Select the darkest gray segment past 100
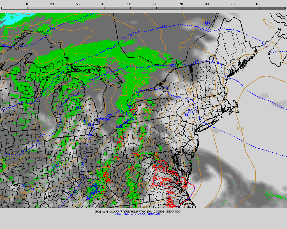 point(272,8)
